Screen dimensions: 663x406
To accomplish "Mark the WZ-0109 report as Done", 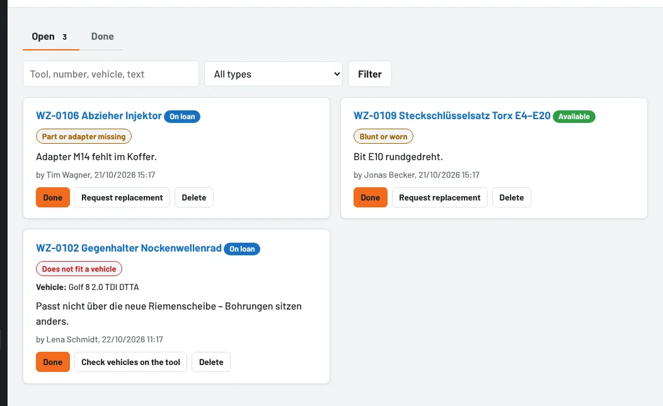I will 371,197.
